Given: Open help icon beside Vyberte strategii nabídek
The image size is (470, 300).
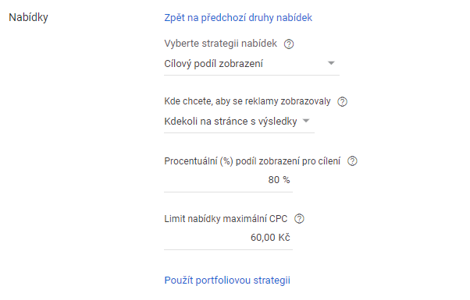Looking at the screenshot, I should coord(289,44).
